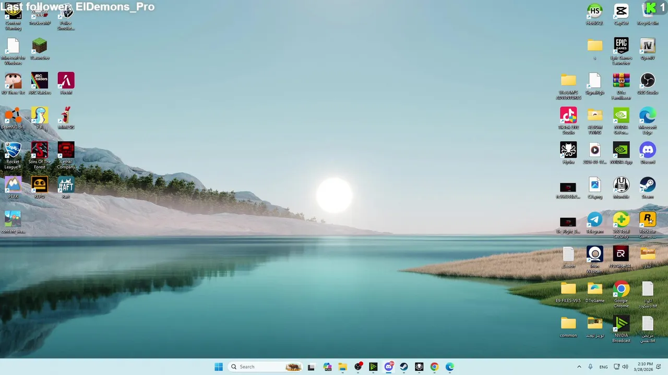Open Sons Of The Forest shortcut

40,156
